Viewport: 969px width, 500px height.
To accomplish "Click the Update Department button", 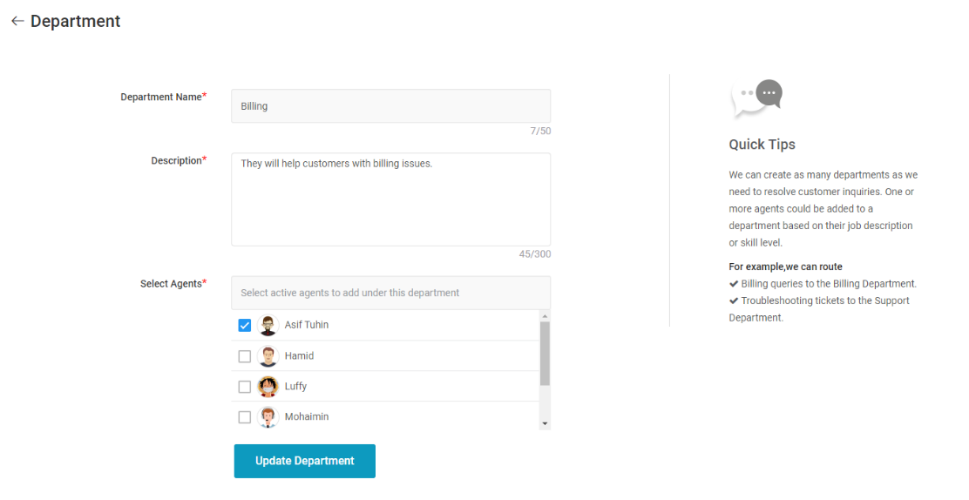I will 305,461.
